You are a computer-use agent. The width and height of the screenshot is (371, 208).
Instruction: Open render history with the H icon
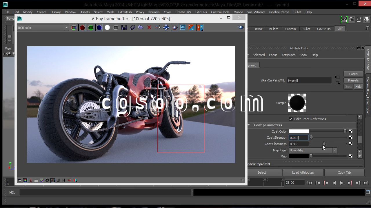click(x=64, y=180)
